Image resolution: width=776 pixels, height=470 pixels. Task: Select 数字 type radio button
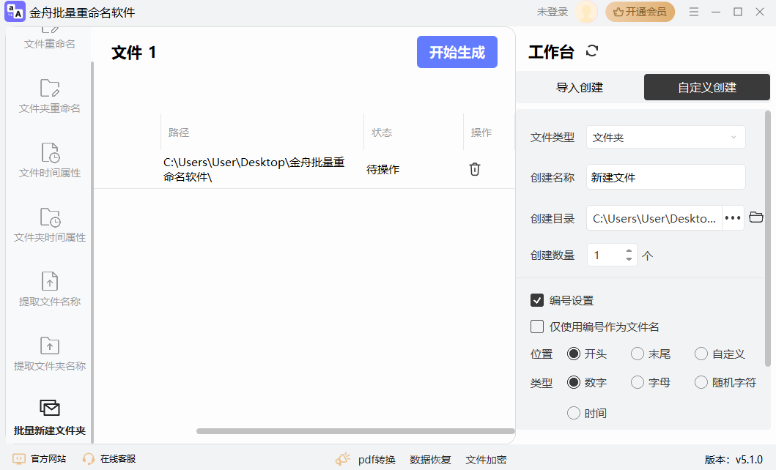tap(574, 383)
